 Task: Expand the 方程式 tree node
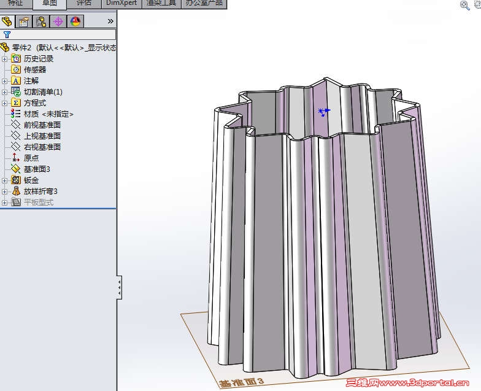(5, 103)
